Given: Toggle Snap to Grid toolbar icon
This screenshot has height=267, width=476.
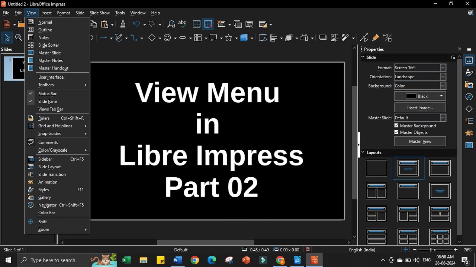Looking at the screenshot, I should 209,24.
